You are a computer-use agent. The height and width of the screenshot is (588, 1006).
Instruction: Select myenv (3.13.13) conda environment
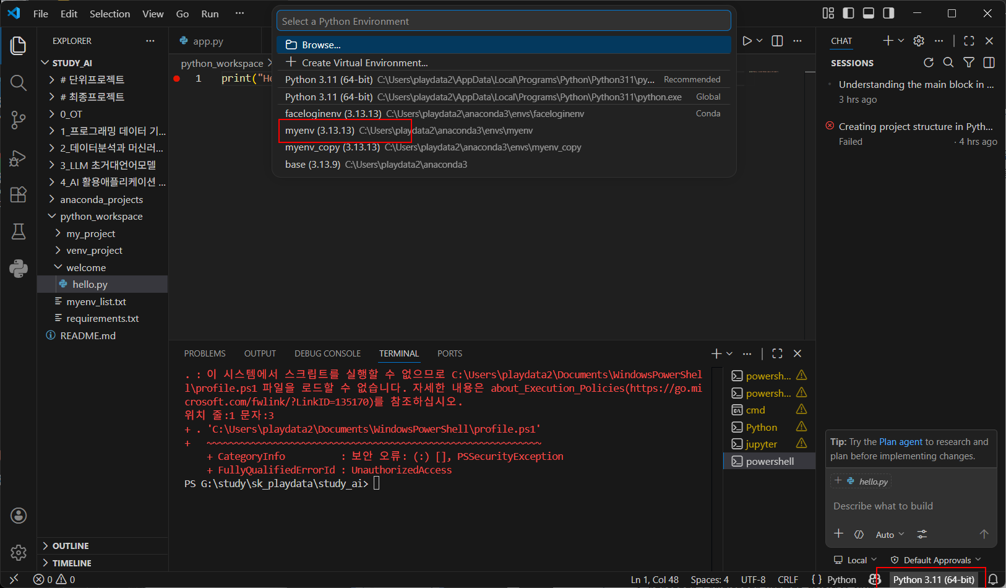(504, 130)
